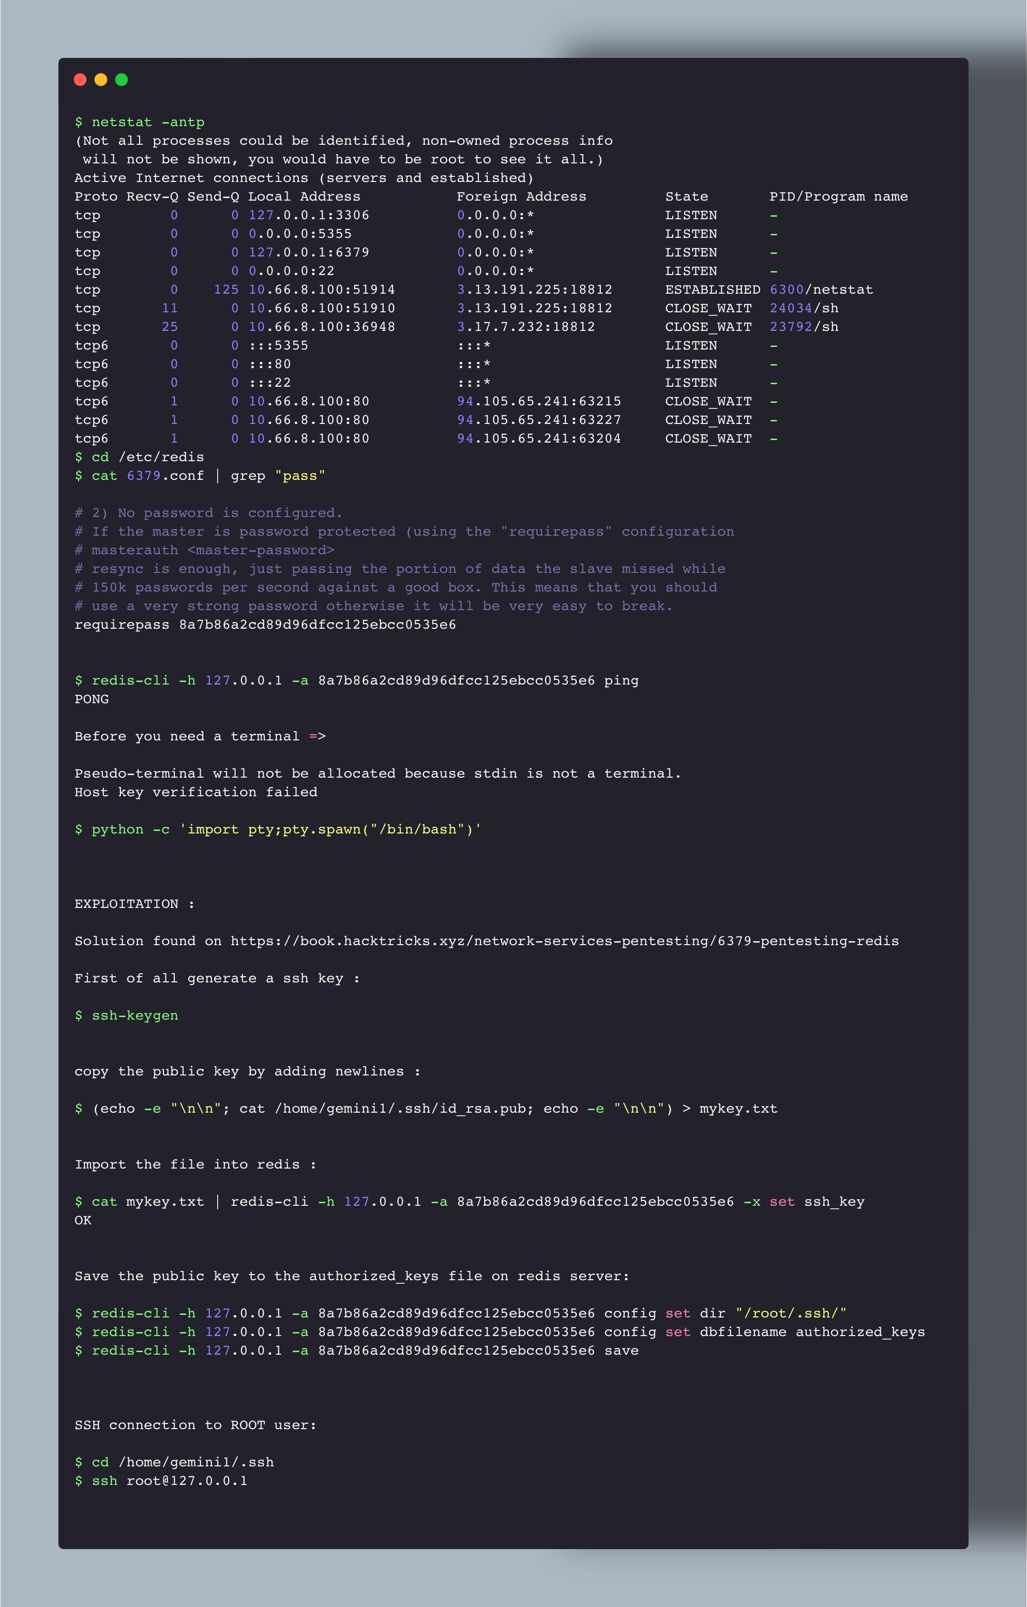
Task: Click the 6300/netstat process entry
Action: coord(821,290)
